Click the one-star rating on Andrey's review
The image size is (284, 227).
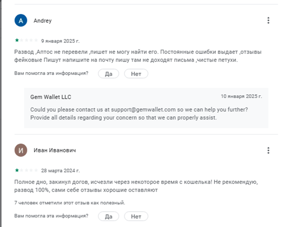tap(26, 41)
